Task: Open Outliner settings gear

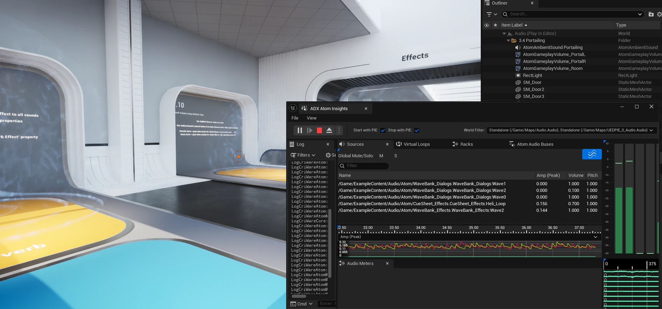Action: tap(660, 14)
